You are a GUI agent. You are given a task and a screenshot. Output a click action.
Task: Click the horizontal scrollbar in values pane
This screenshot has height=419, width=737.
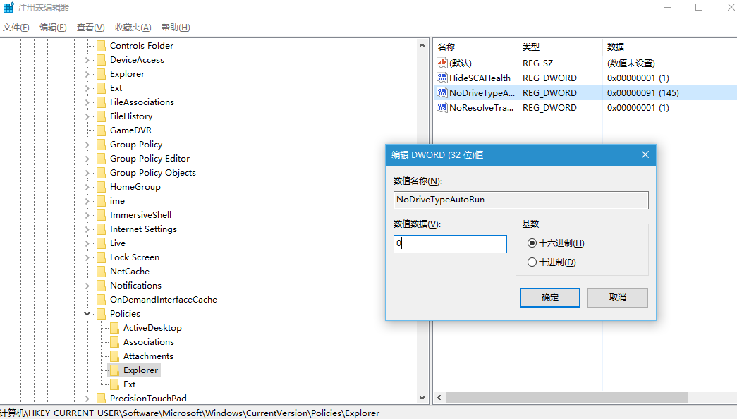[x=564, y=398]
